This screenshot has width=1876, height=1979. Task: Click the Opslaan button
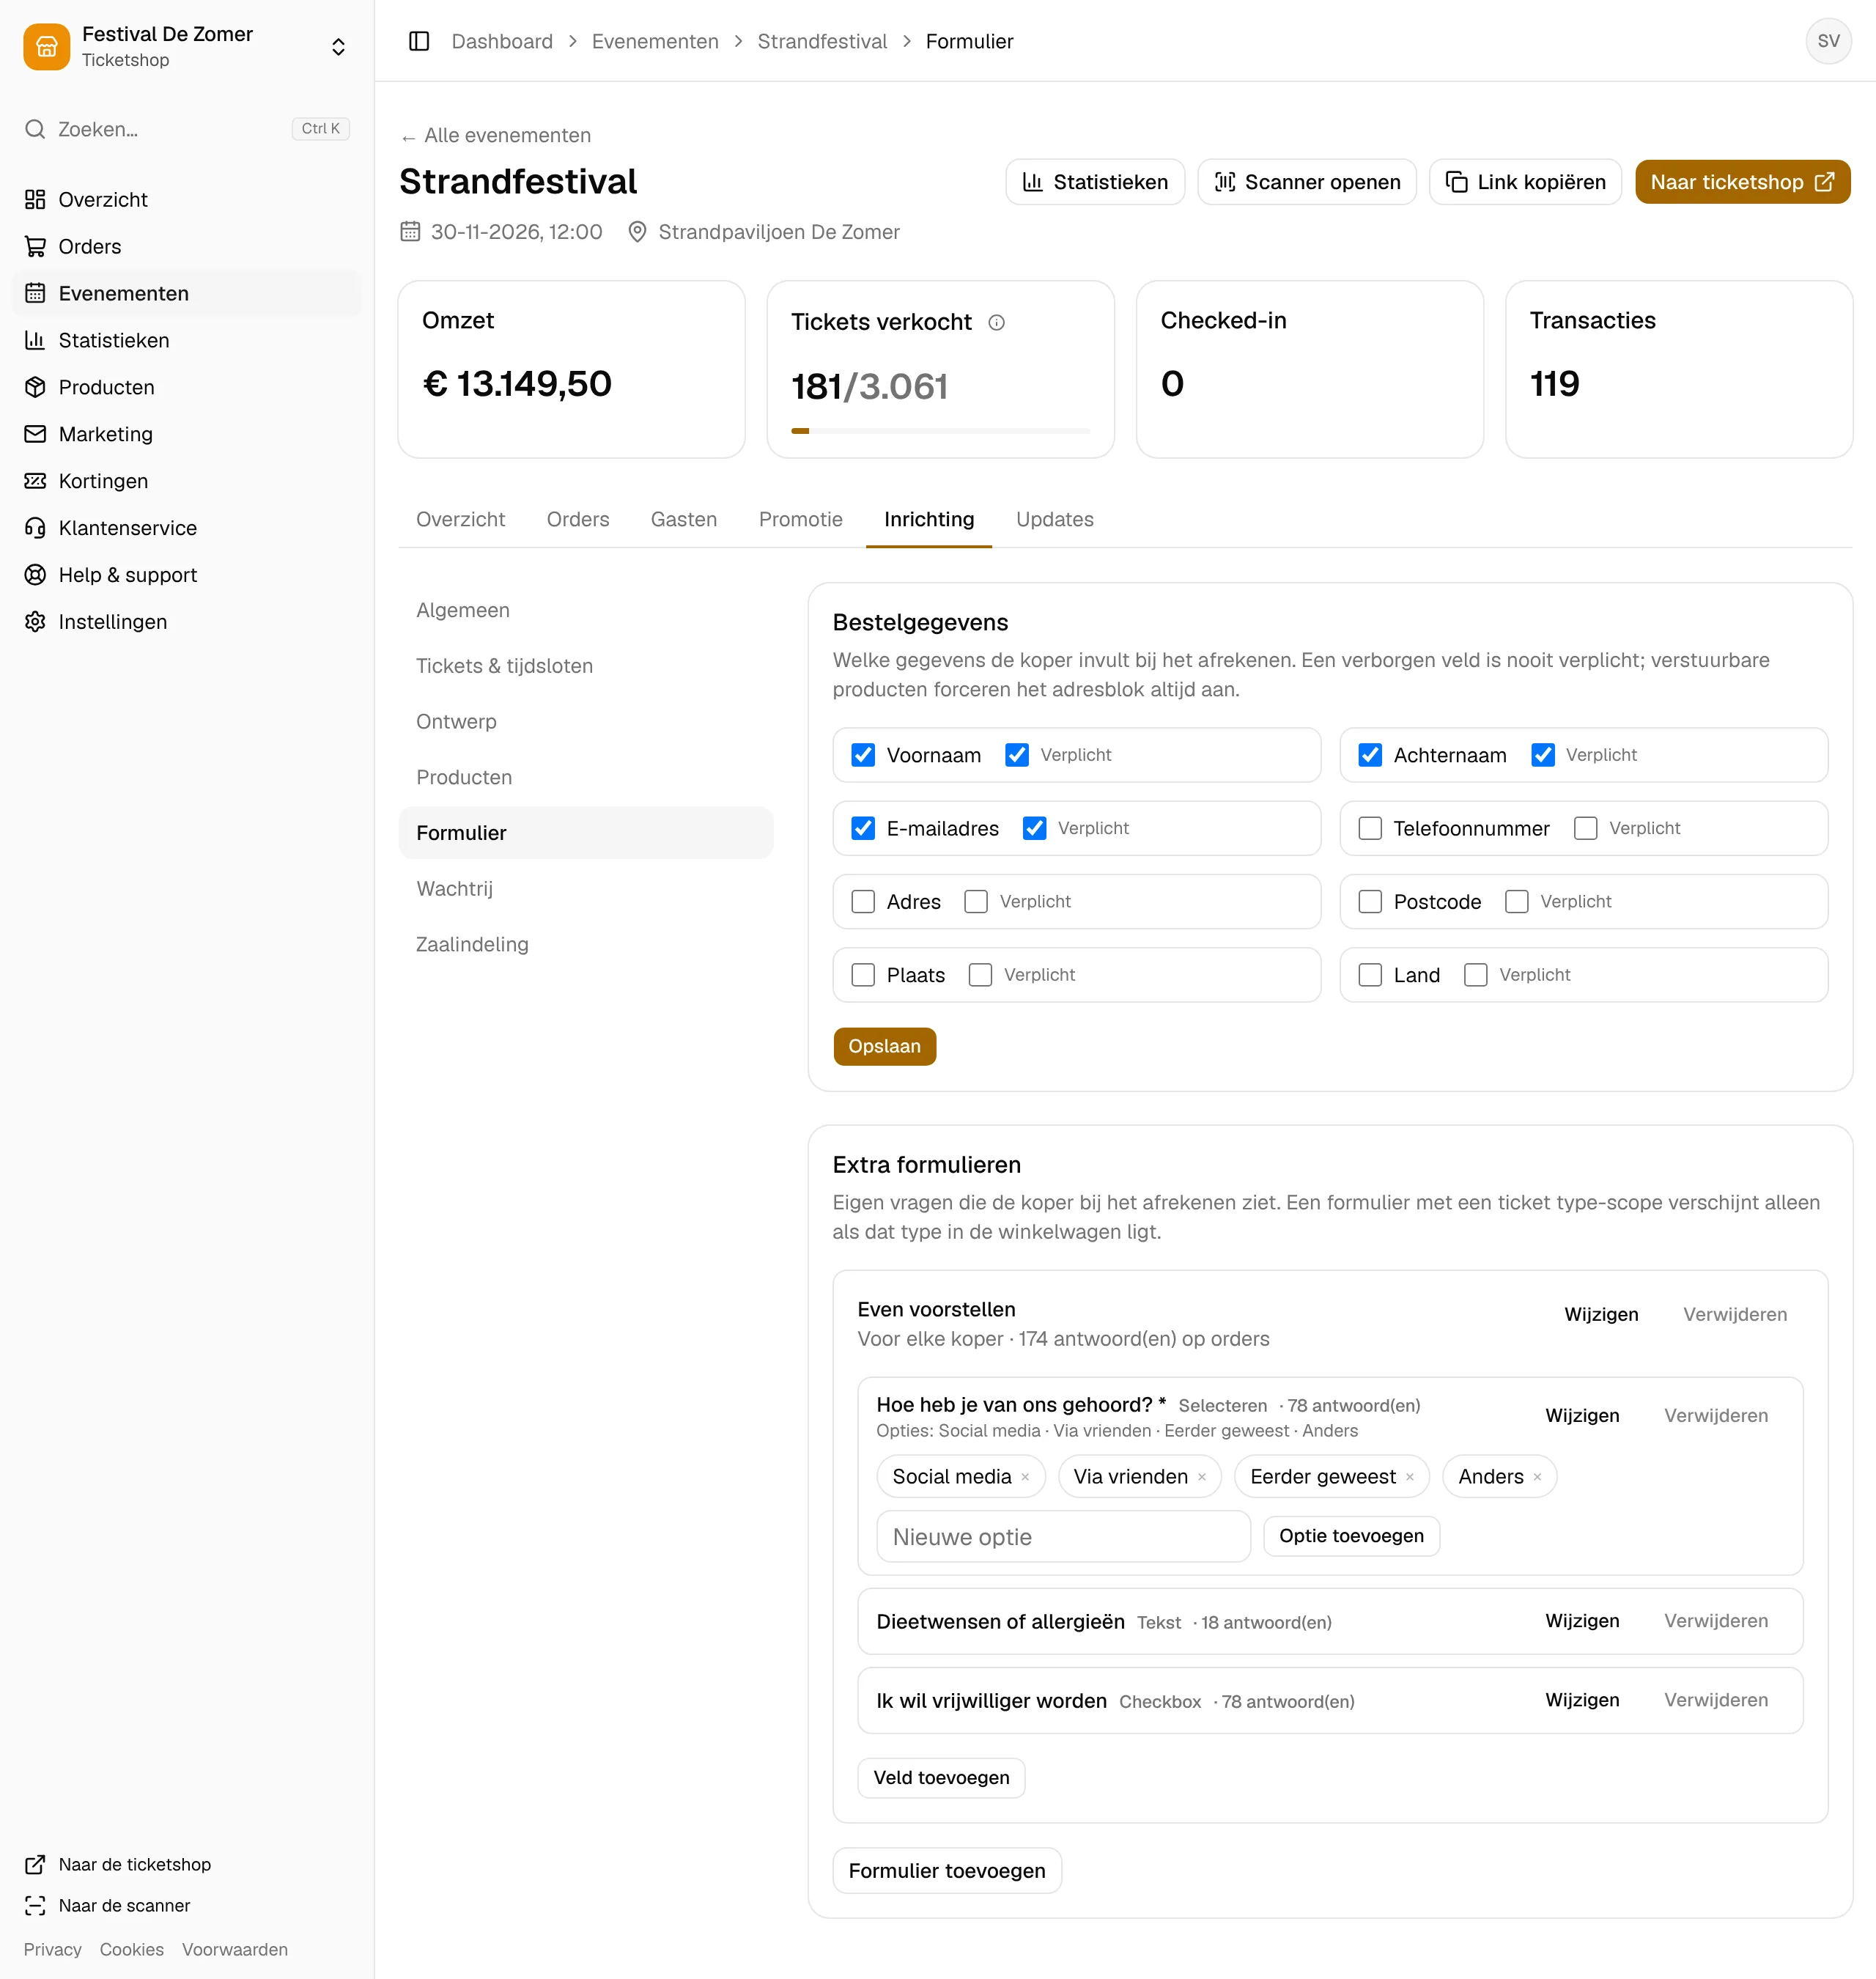(x=885, y=1046)
